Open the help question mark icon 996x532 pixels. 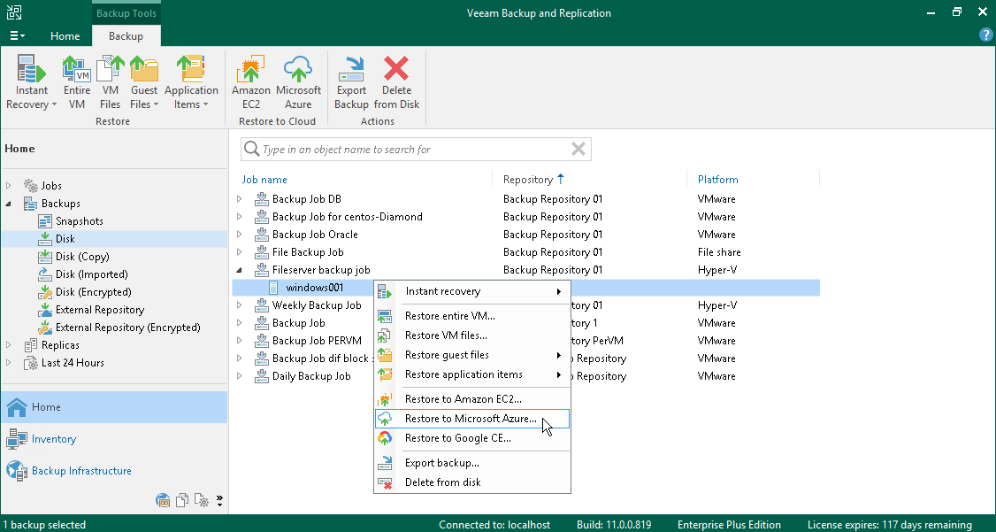point(986,35)
